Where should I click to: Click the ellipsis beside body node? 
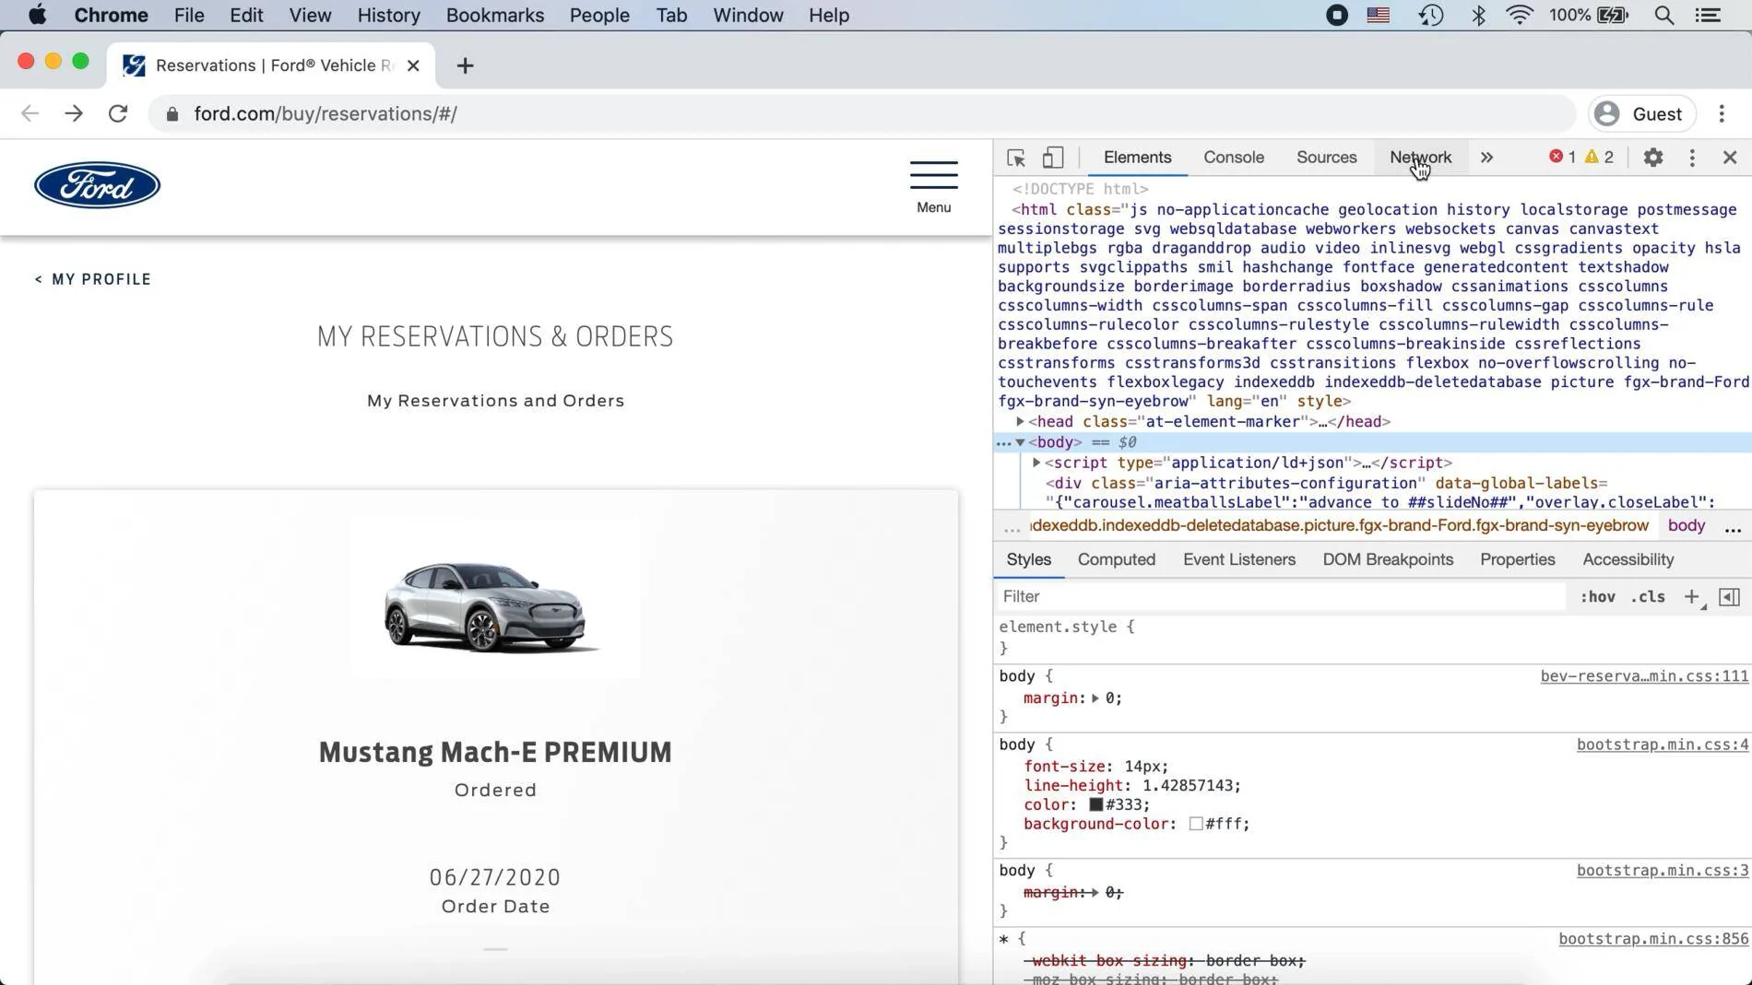pyautogui.click(x=1004, y=443)
